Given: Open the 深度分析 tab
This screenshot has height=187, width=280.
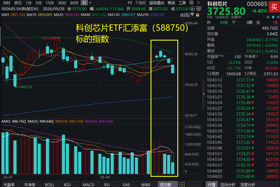Looking at the screenshot, I should (x=248, y=184).
